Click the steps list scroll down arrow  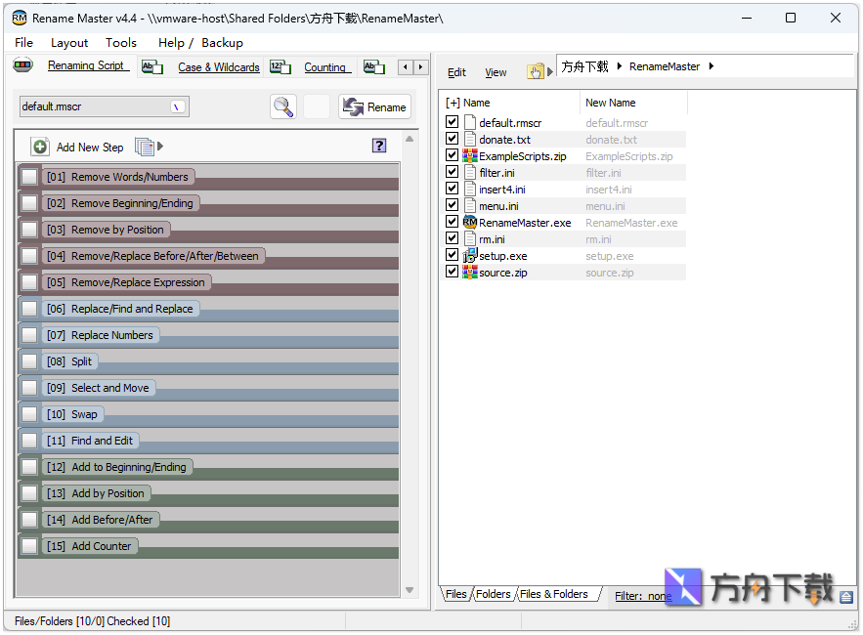[x=410, y=590]
